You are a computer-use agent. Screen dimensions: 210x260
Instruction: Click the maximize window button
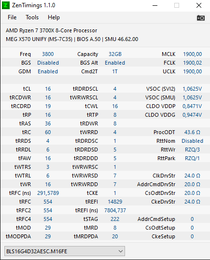(177, 5)
